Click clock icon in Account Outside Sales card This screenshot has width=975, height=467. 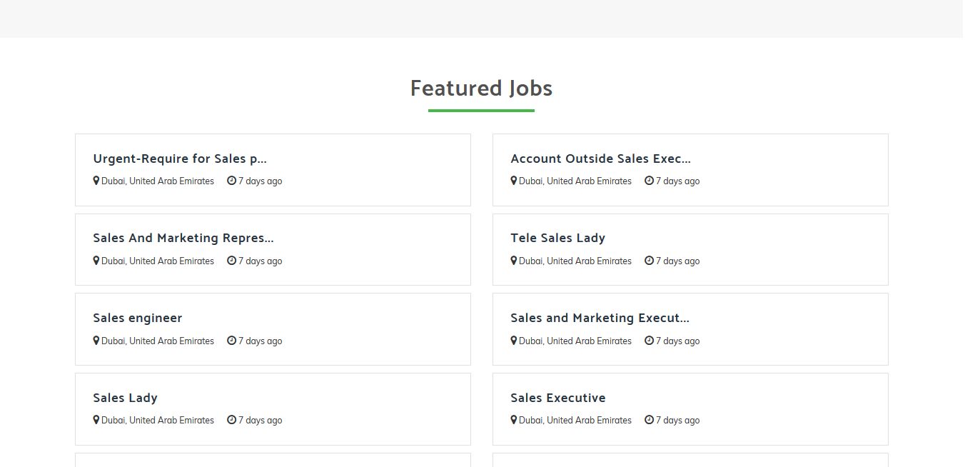tap(649, 181)
